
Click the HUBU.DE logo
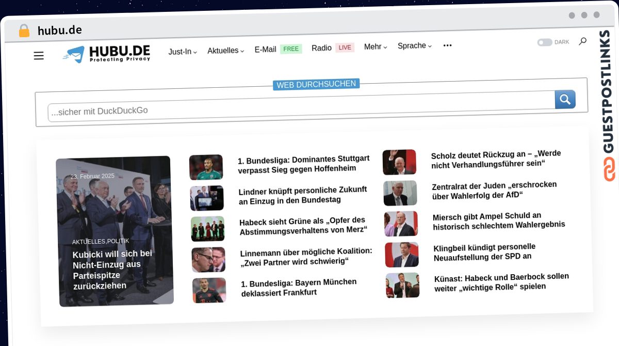point(106,54)
